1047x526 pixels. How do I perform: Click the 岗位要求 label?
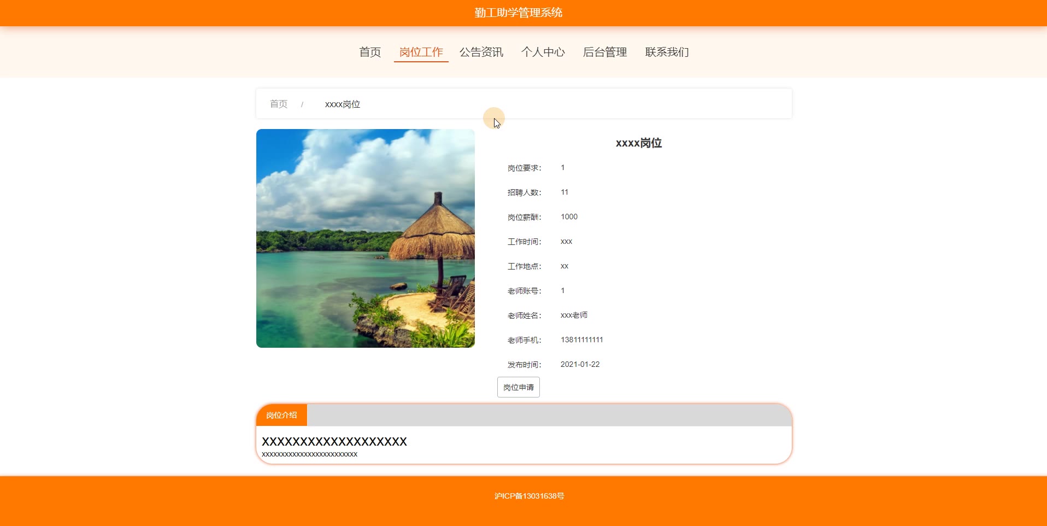[x=525, y=168]
